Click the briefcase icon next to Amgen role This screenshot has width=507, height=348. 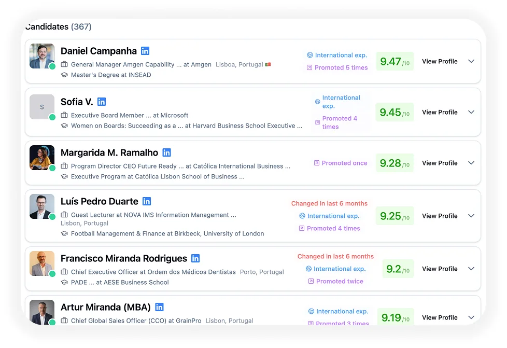click(x=64, y=65)
